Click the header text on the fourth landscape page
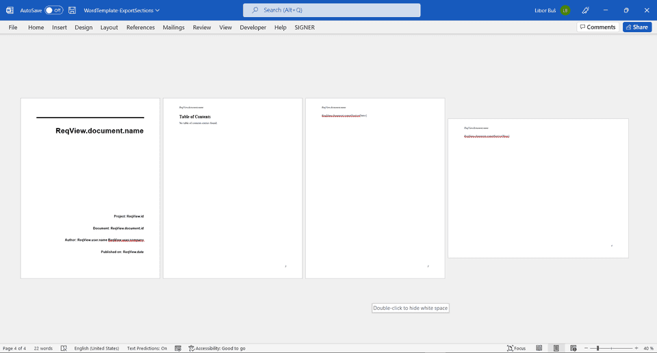The image size is (657, 353). click(476, 128)
